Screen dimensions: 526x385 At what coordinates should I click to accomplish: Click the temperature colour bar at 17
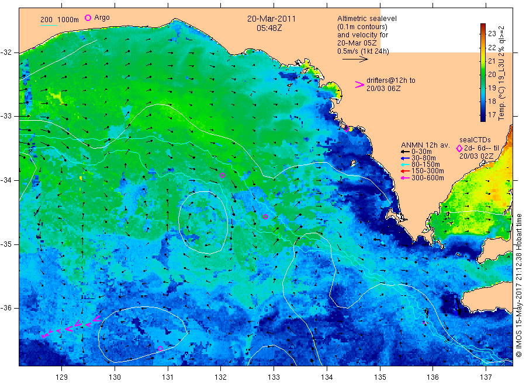pyautogui.click(x=483, y=115)
